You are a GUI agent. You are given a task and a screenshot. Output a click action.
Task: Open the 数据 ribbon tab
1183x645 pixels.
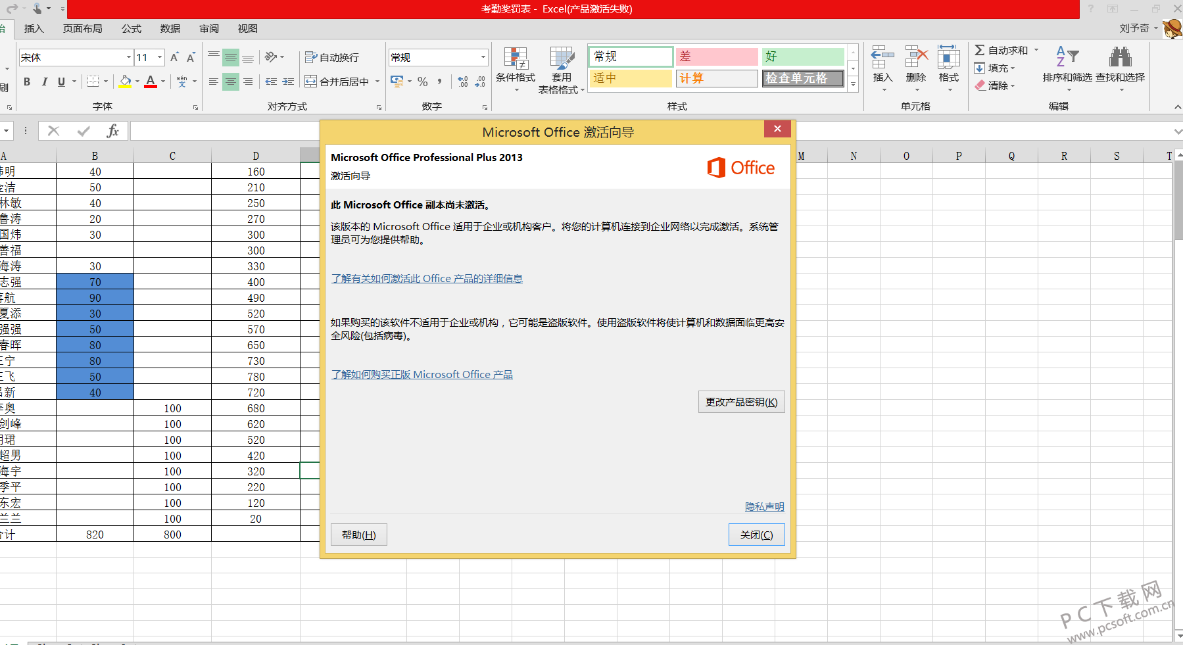coord(170,29)
